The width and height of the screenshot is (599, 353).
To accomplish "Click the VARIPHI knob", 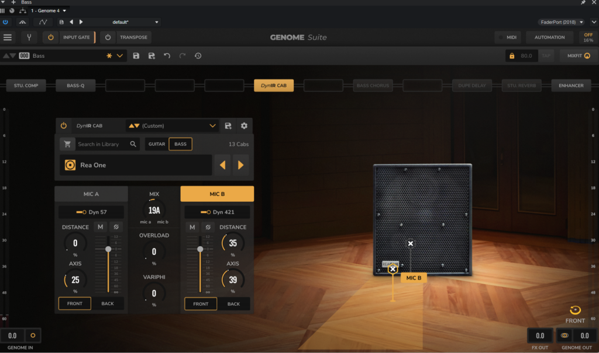I will (154, 293).
